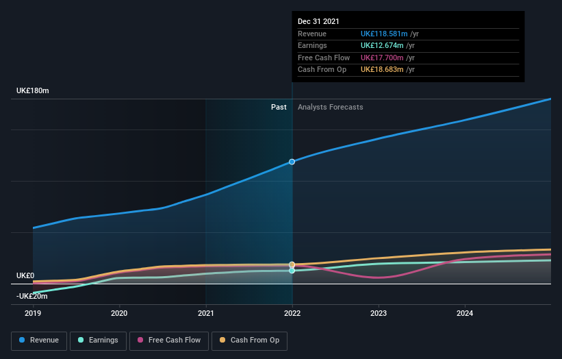Click the 2020 x-axis label
The image size is (562, 359).
tap(119, 313)
